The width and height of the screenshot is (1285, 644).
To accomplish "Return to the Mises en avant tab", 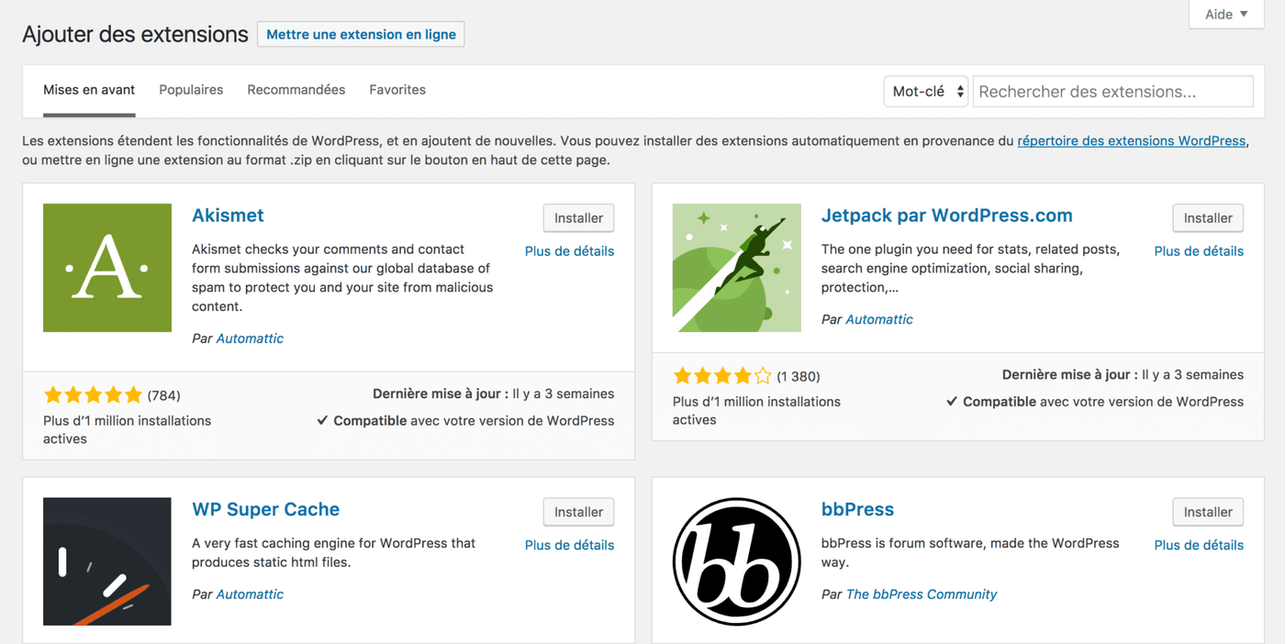I will 88,89.
